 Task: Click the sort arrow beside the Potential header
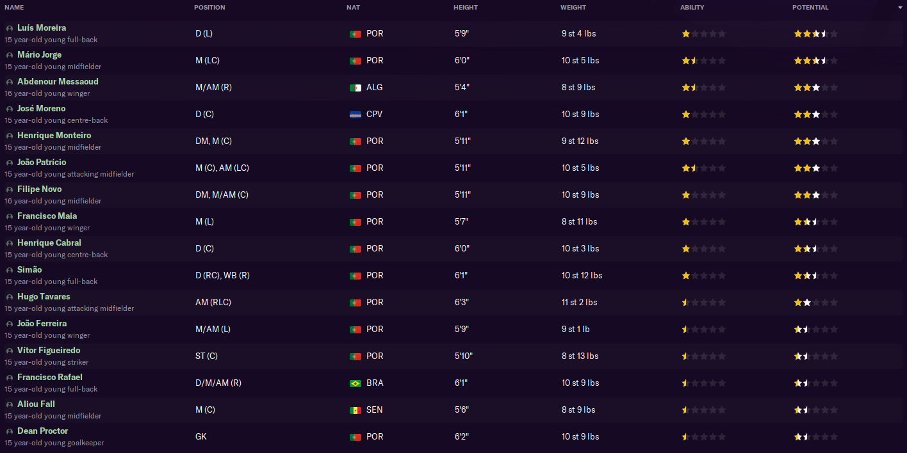900,8
